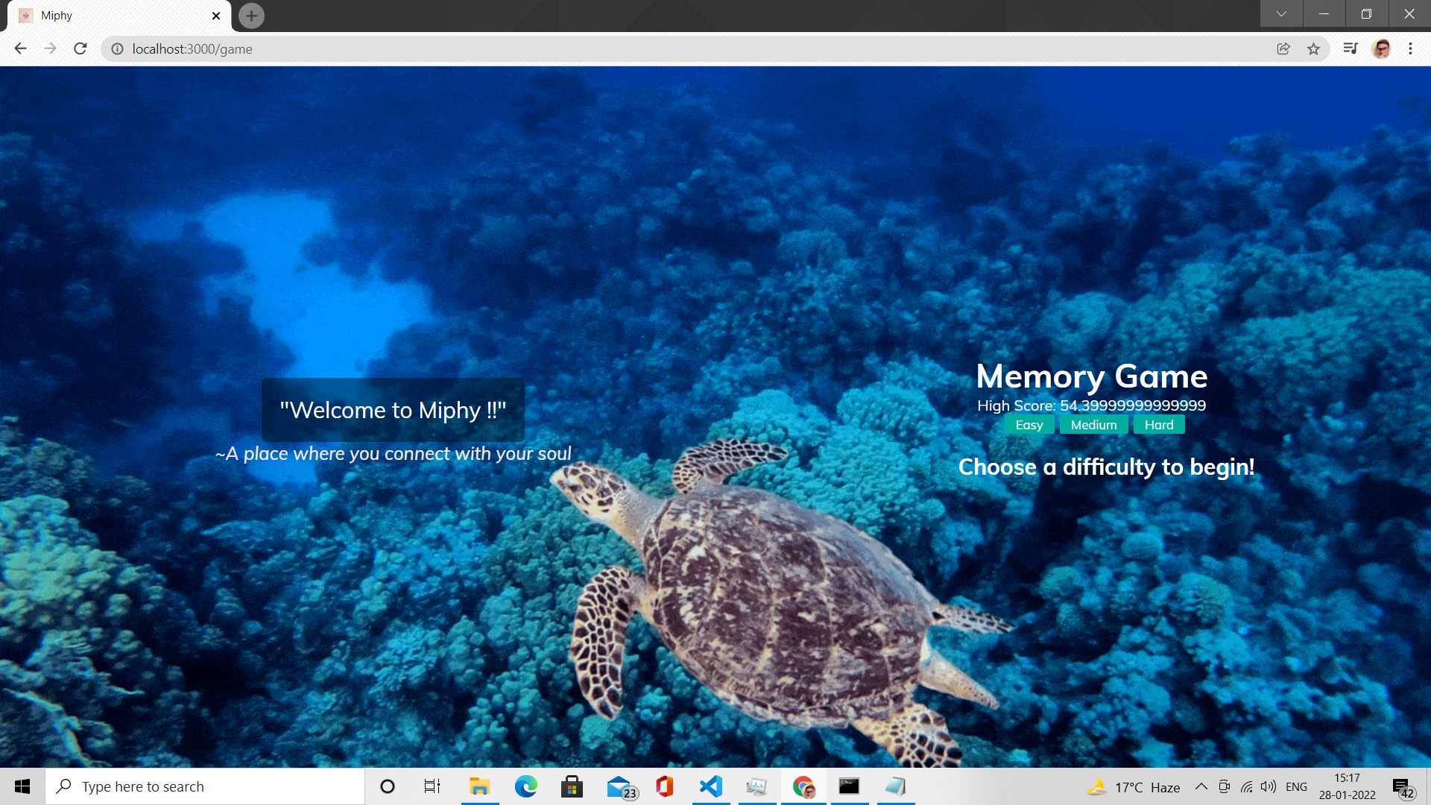The width and height of the screenshot is (1431, 805).
Task: Bookmark this page with the star icon
Action: [x=1313, y=48]
